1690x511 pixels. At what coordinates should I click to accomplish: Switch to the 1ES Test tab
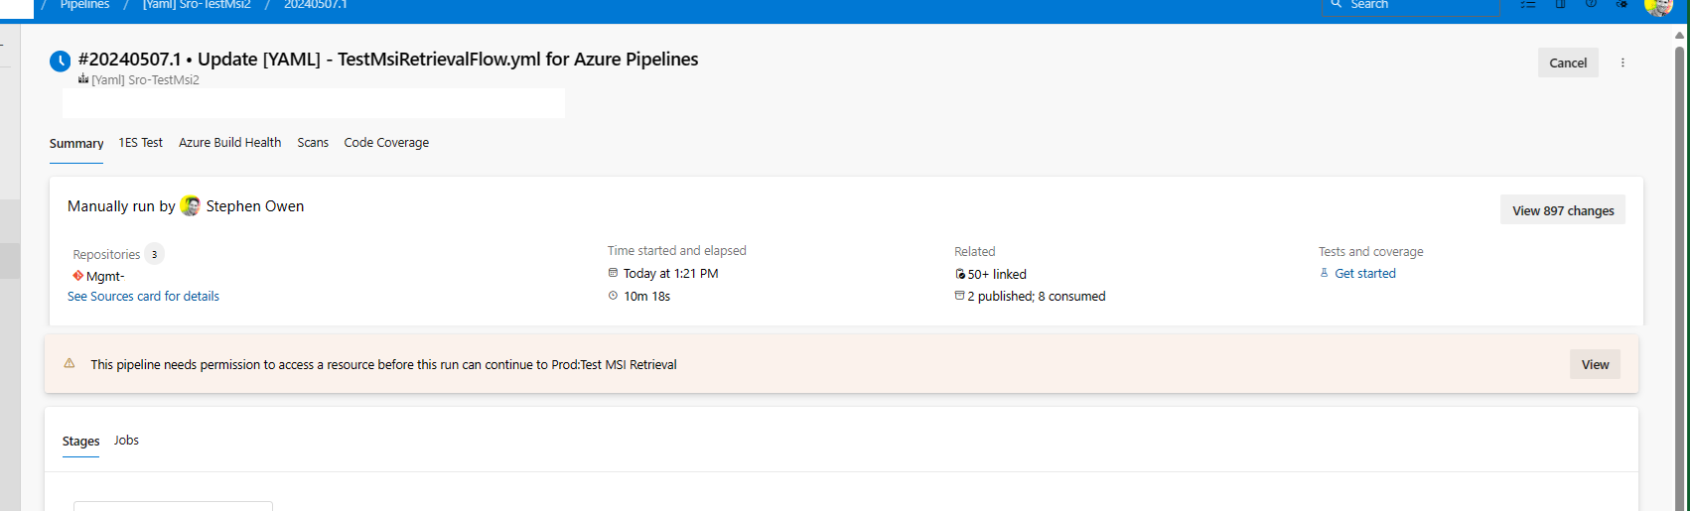click(x=141, y=143)
